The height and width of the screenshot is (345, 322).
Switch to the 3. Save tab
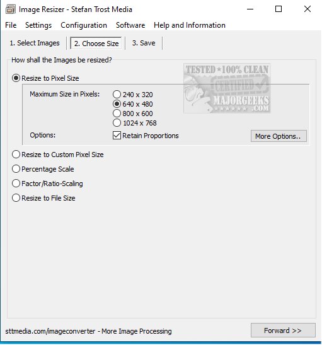[144, 43]
